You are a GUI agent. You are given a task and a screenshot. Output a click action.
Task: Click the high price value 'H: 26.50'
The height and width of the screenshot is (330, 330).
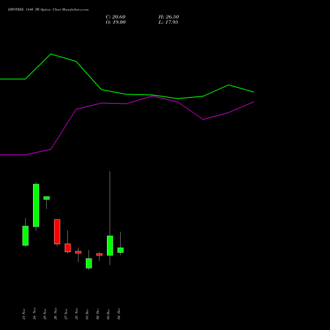coord(169,17)
